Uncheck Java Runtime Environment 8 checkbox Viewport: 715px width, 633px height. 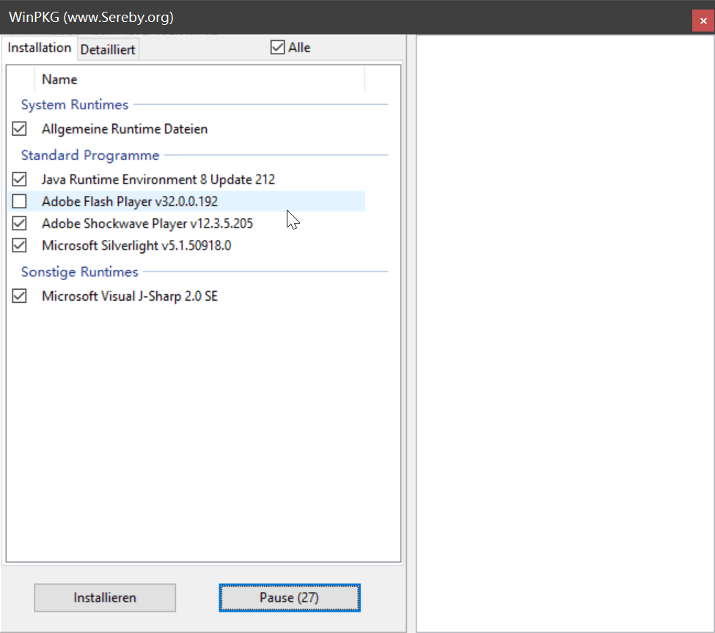19,179
